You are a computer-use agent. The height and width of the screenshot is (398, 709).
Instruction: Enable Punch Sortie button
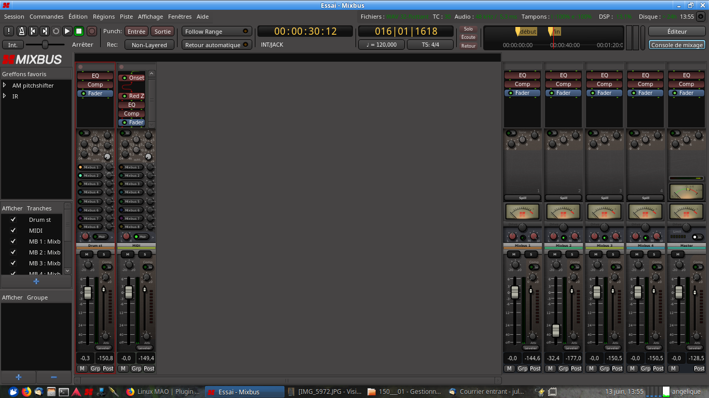tap(162, 31)
